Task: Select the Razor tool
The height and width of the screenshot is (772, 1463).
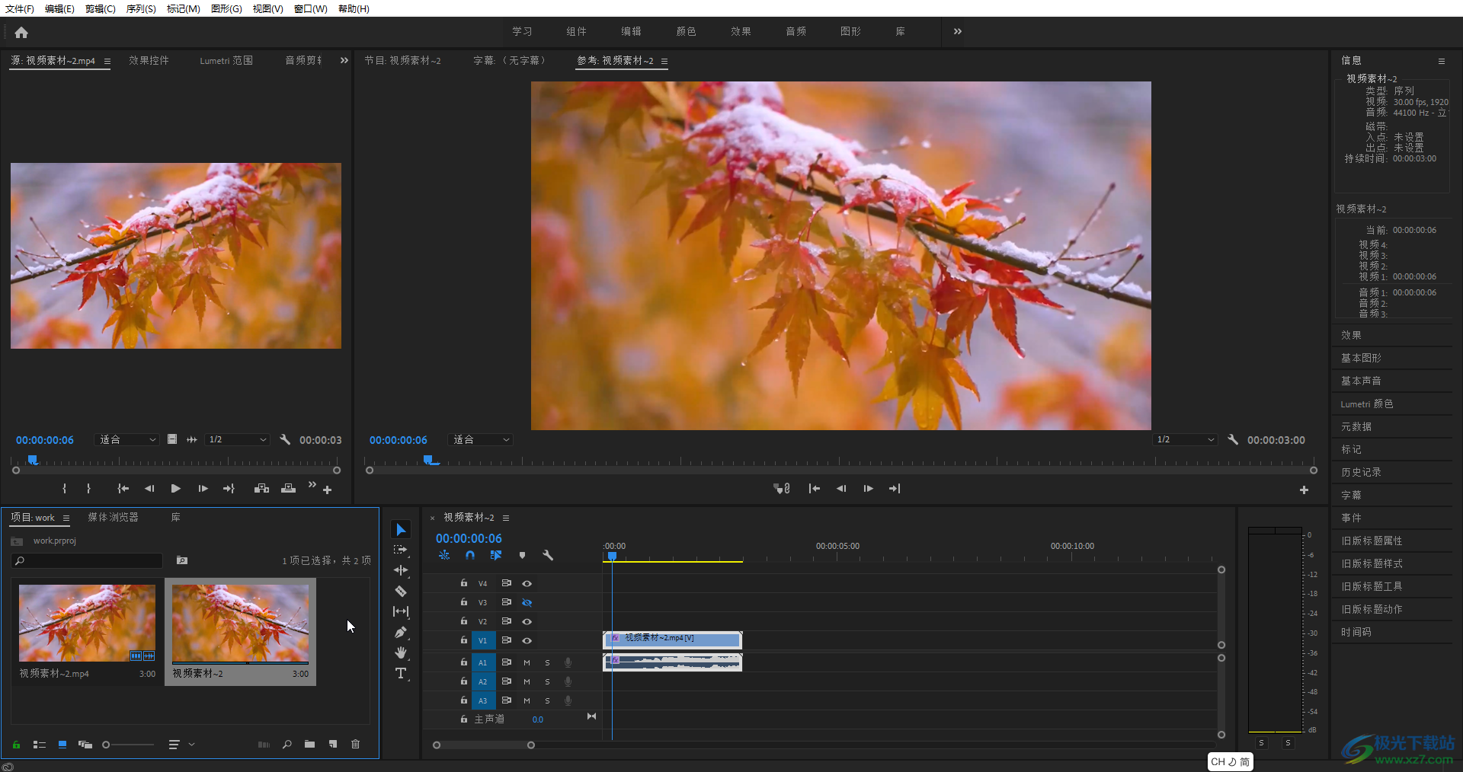Action: tap(401, 591)
